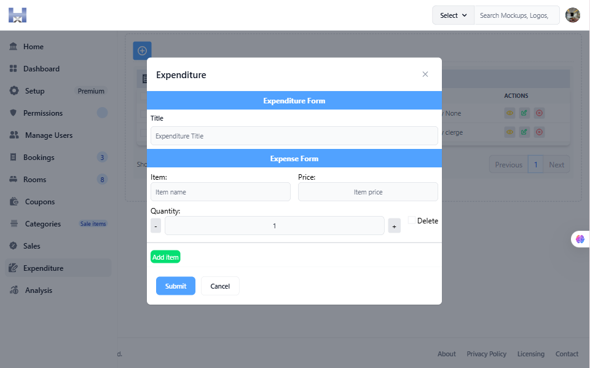The width and height of the screenshot is (590, 368).
Task: Navigate to Dashboard in the sidebar
Action: [x=41, y=68]
